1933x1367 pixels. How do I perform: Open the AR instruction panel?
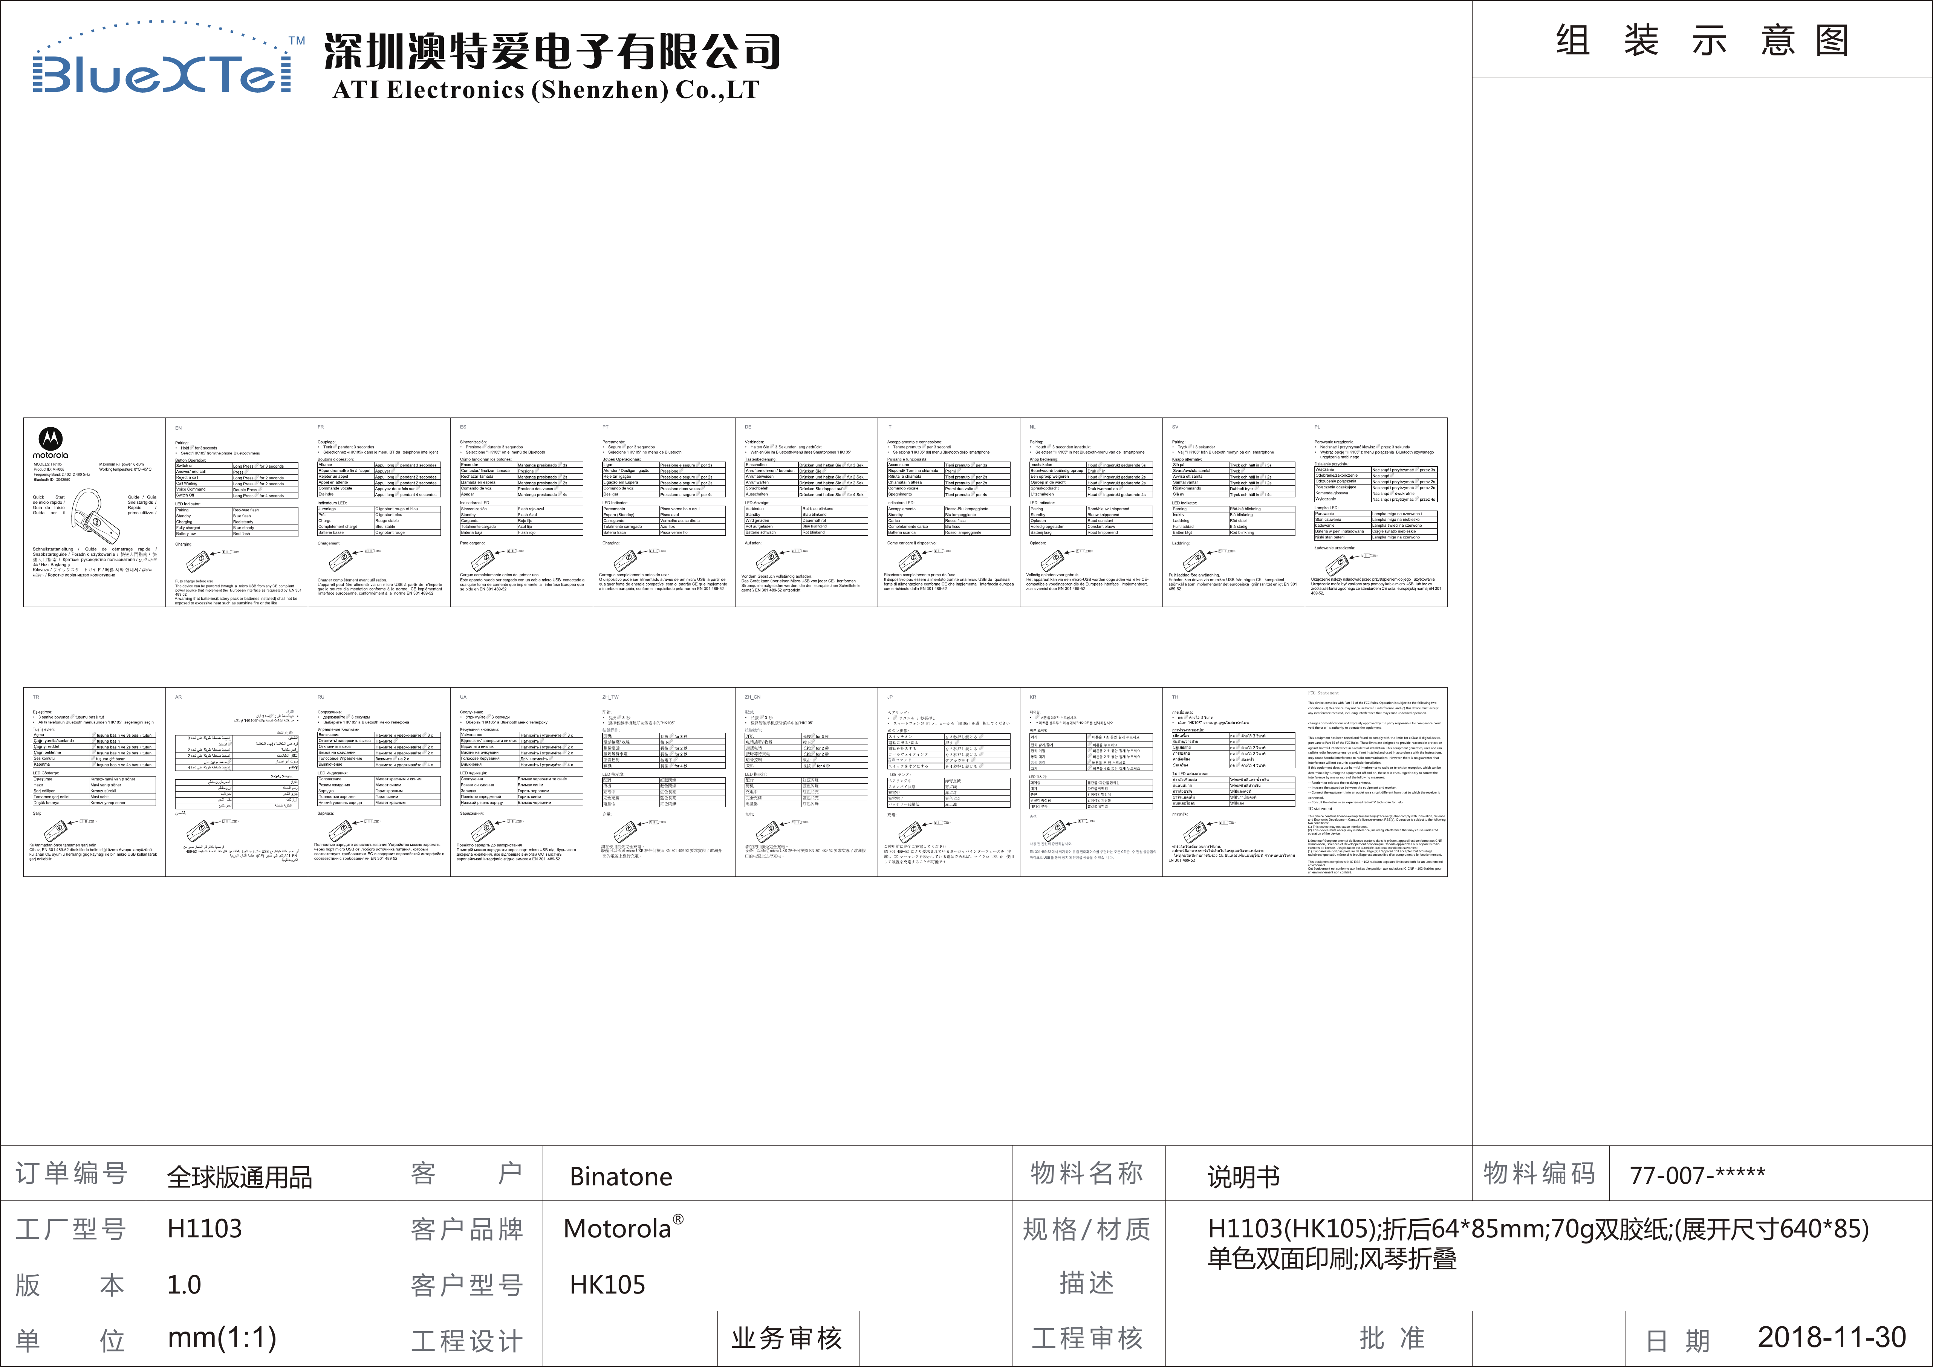pos(237,782)
